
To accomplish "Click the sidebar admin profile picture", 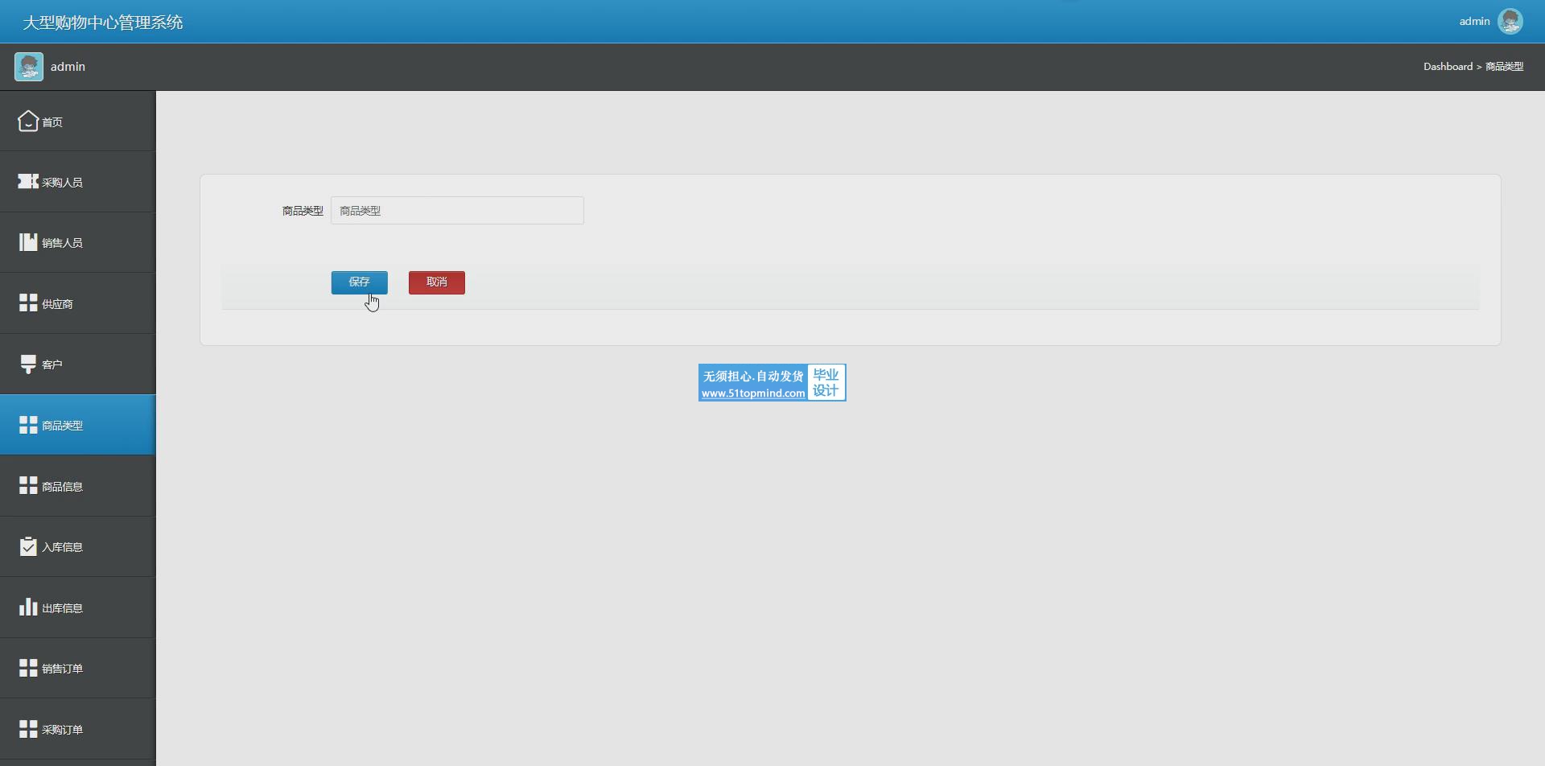I will [x=29, y=67].
